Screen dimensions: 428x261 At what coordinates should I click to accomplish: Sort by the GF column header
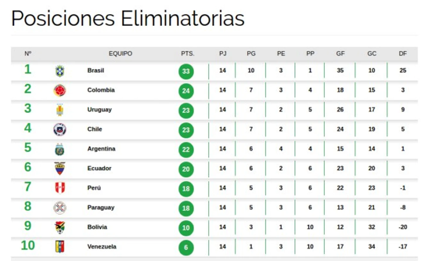(340, 54)
